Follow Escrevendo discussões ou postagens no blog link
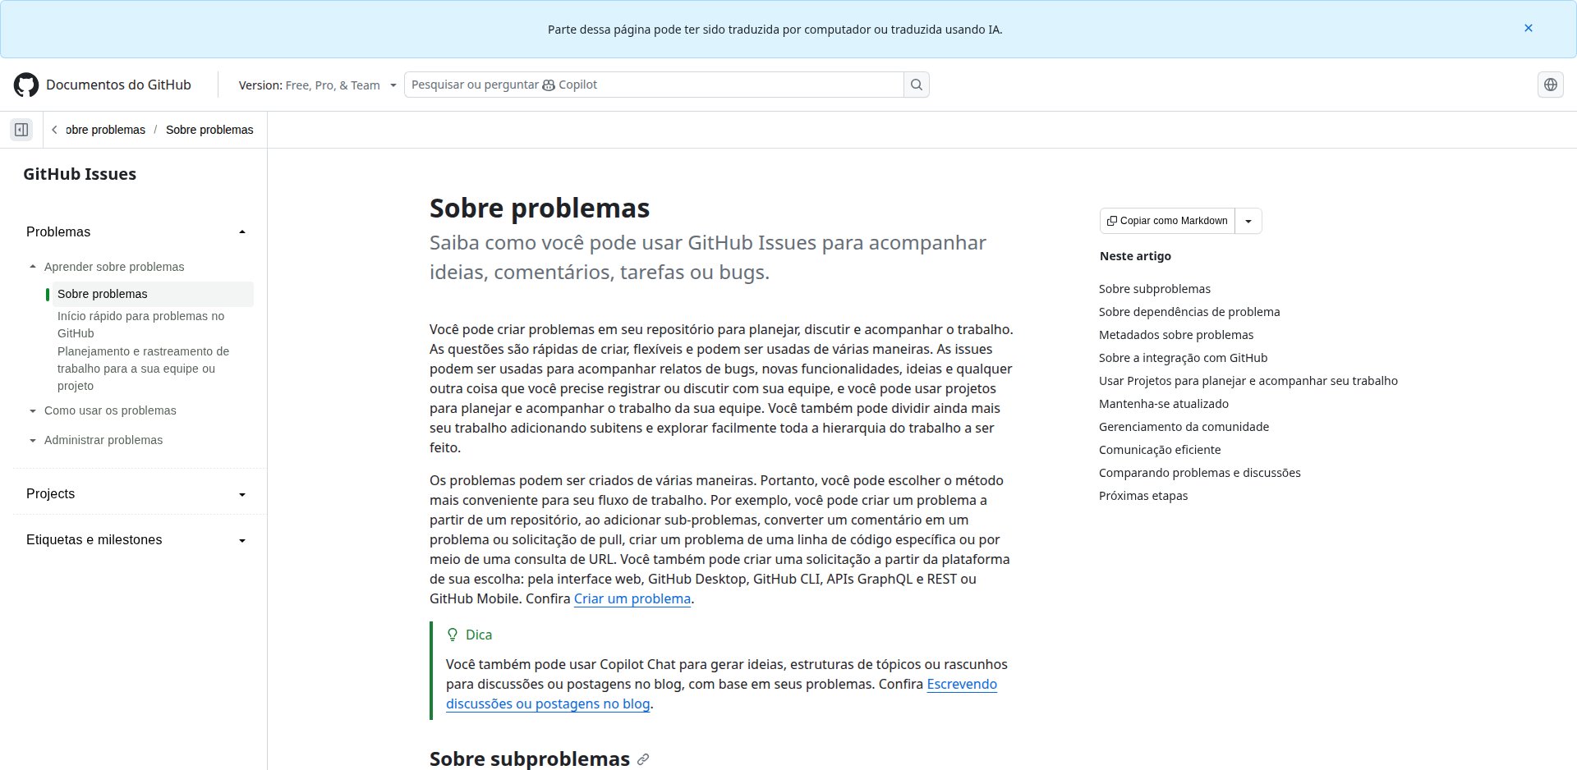Viewport: 1577px width, 770px height. 721,694
